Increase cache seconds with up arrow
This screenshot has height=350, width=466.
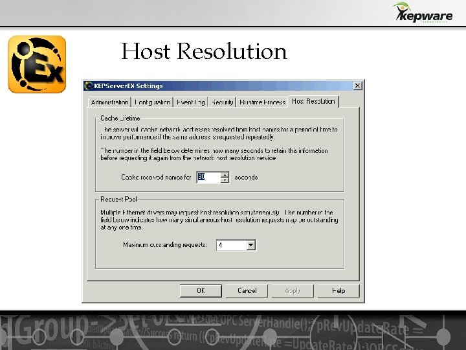(225, 175)
